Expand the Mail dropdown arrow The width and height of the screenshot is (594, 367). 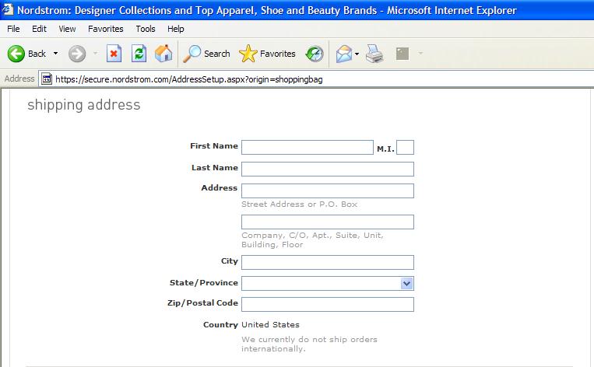pyautogui.click(x=357, y=54)
